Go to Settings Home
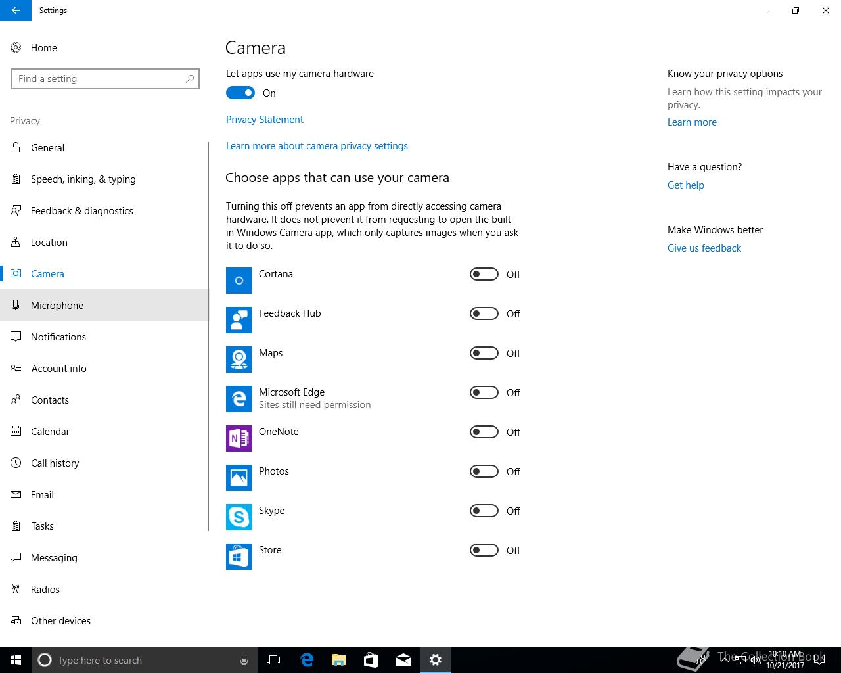841x673 pixels. (104, 47)
